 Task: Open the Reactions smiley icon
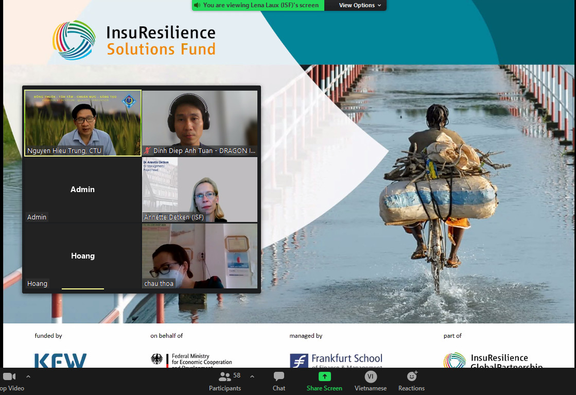[x=411, y=377]
